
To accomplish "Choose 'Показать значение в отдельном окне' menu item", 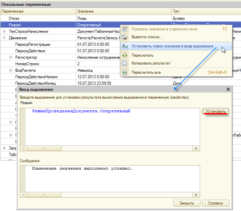I will (x=176, y=29).
